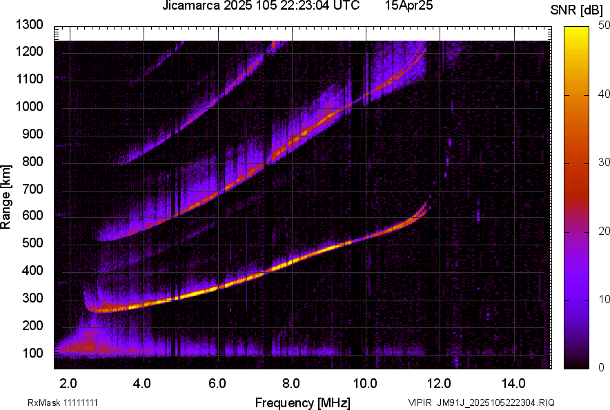Viewport: 610px width, 410px height.
Task: Click the colorbar tick label '20'
Action: coord(604,232)
